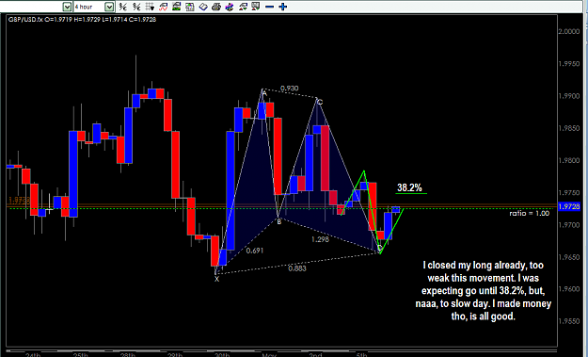Click the 1.298 pattern ratio label
Image resolution: width=588 pixels, height=357 pixels.
pyautogui.click(x=320, y=239)
